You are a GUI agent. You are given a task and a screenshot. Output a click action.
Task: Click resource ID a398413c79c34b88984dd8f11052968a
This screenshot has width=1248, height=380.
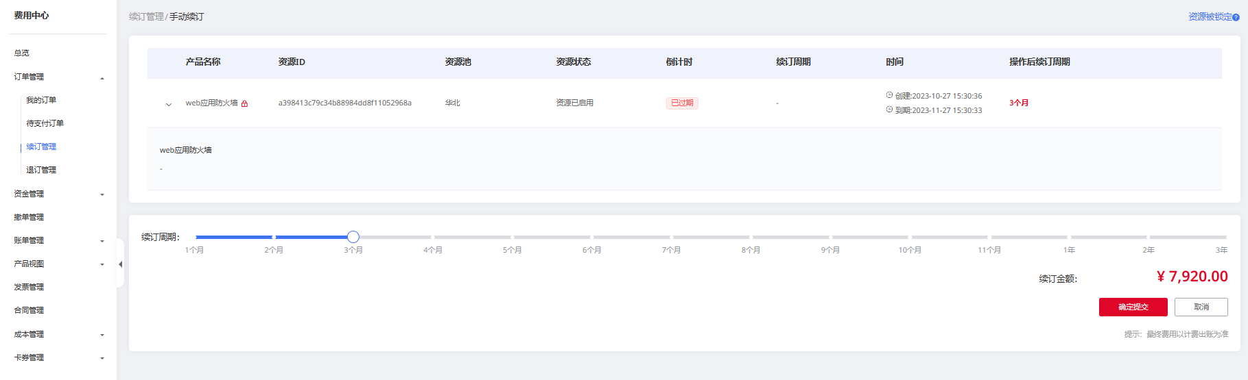pyautogui.click(x=344, y=103)
